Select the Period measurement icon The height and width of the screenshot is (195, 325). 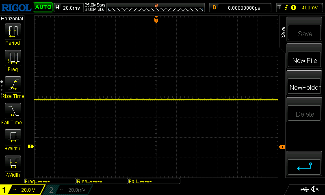[x=13, y=32]
